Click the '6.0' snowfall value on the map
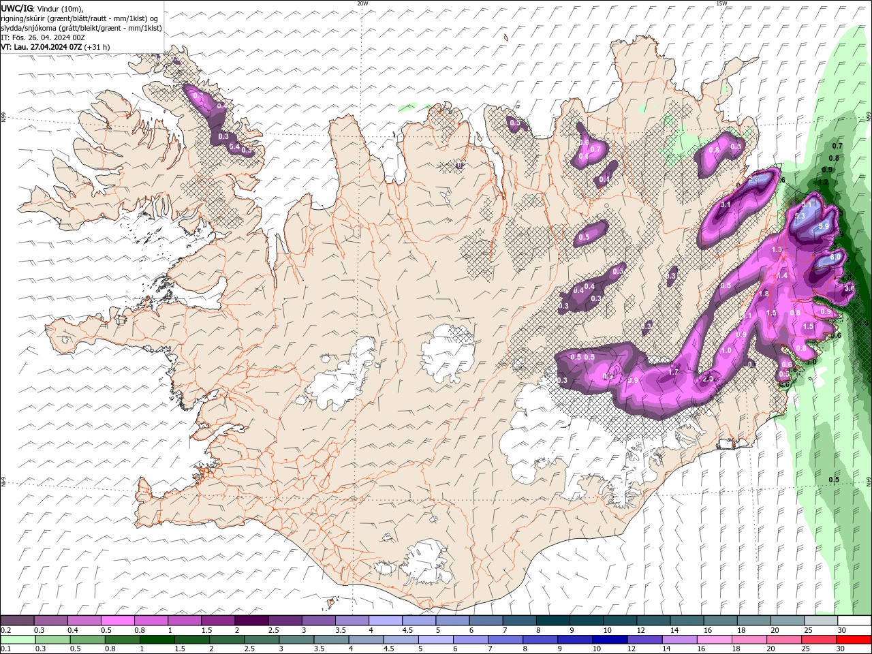Viewport: 872px width, 654px height. 835,258
